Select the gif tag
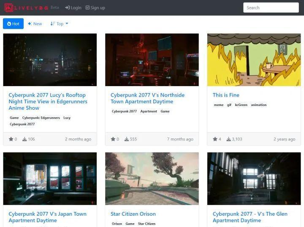 tap(229, 105)
